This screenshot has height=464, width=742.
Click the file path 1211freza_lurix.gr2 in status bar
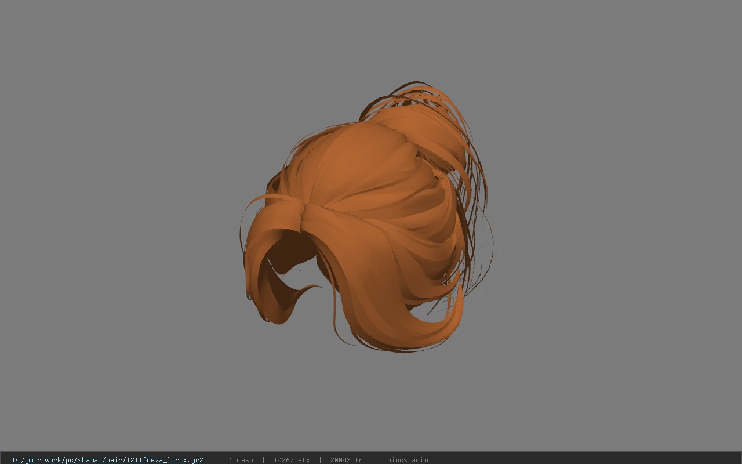coord(108,460)
